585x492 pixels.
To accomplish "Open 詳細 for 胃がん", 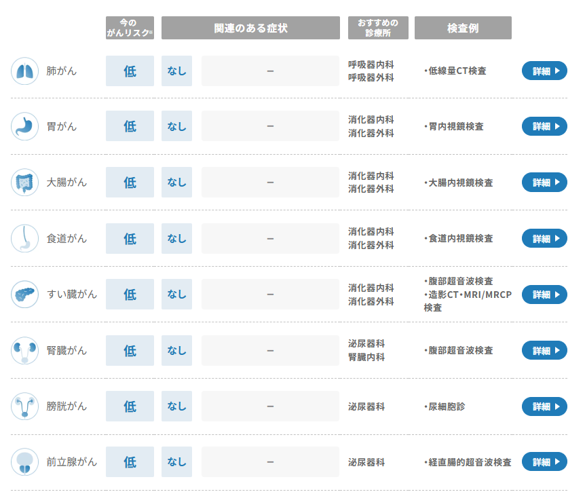I will tap(544, 126).
